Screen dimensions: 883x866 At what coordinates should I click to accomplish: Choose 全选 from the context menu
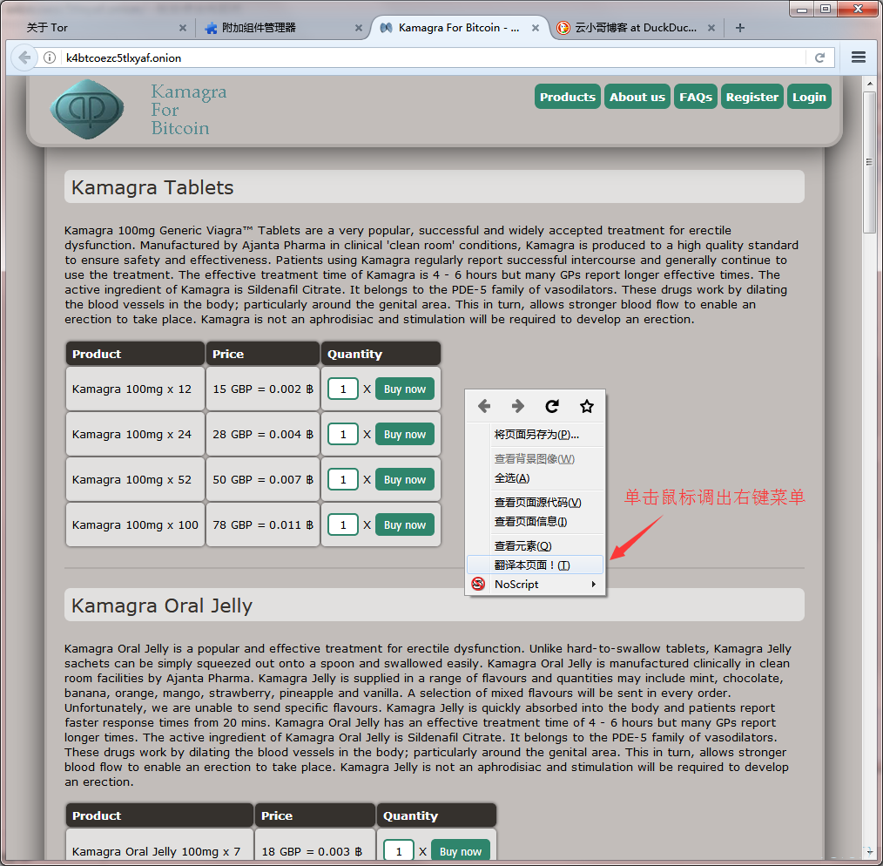click(x=535, y=477)
